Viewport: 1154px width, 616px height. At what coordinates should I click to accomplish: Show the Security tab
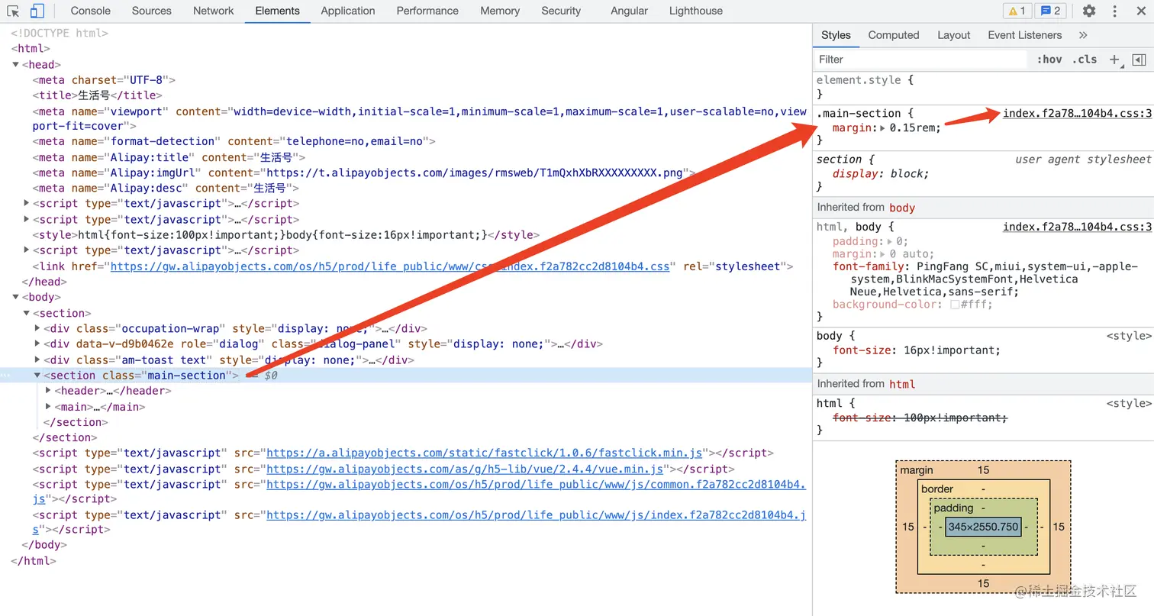(x=561, y=11)
